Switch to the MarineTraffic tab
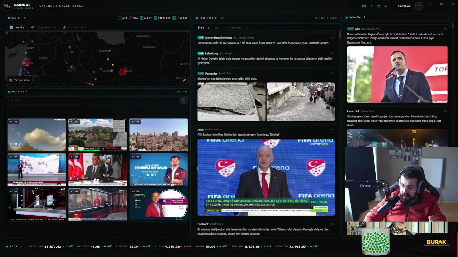Image resolution: width=458 pixels, height=257 pixels. (75, 27)
